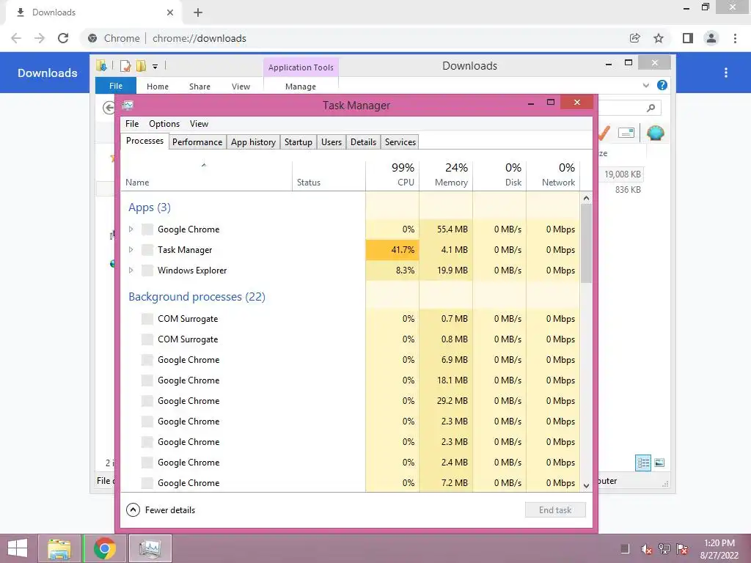751x563 pixels.
Task: Open the Chrome profile avatar icon
Action: click(711, 38)
